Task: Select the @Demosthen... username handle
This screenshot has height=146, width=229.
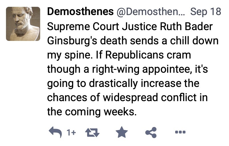Action: click(x=151, y=12)
